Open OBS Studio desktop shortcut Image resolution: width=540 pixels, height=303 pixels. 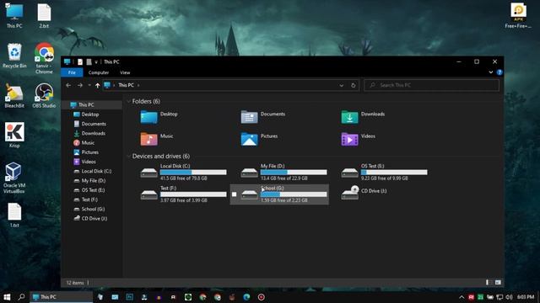coord(44,95)
